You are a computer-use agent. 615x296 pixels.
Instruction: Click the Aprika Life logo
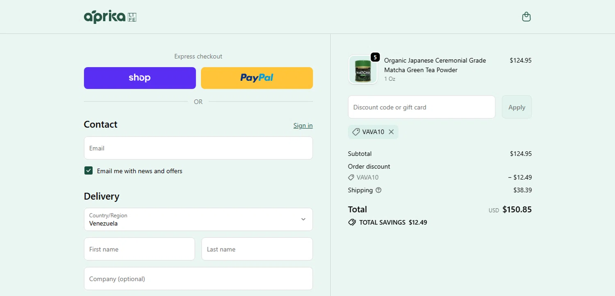[x=110, y=17]
